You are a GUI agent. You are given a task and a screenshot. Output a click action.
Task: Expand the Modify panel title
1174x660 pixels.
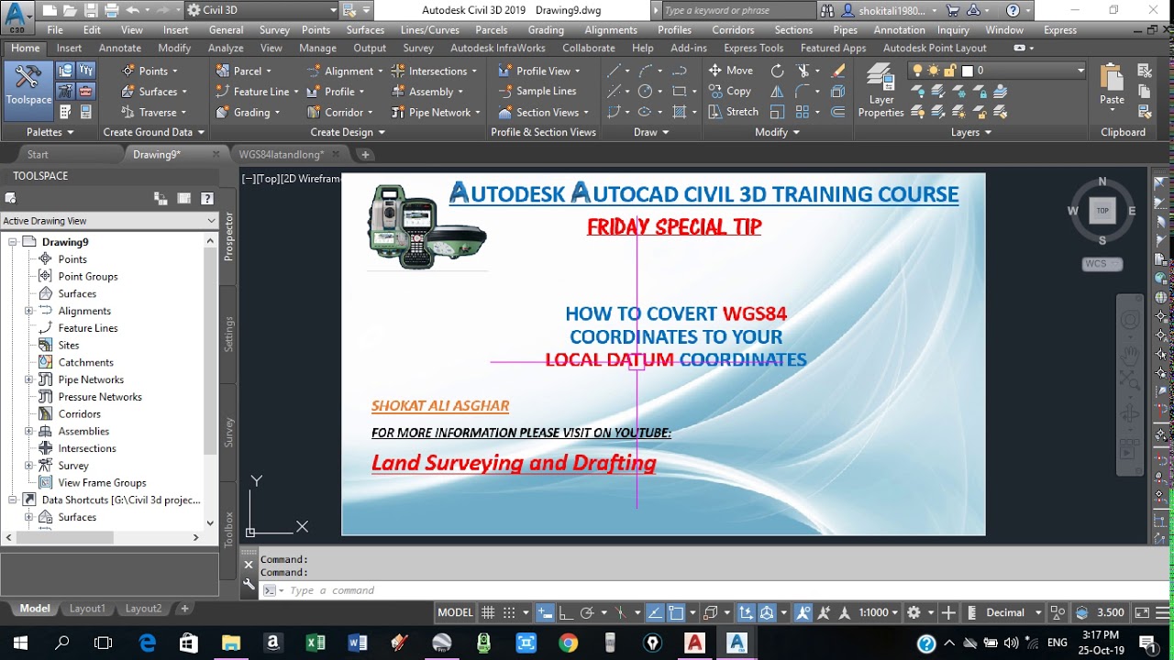coord(777,132)
